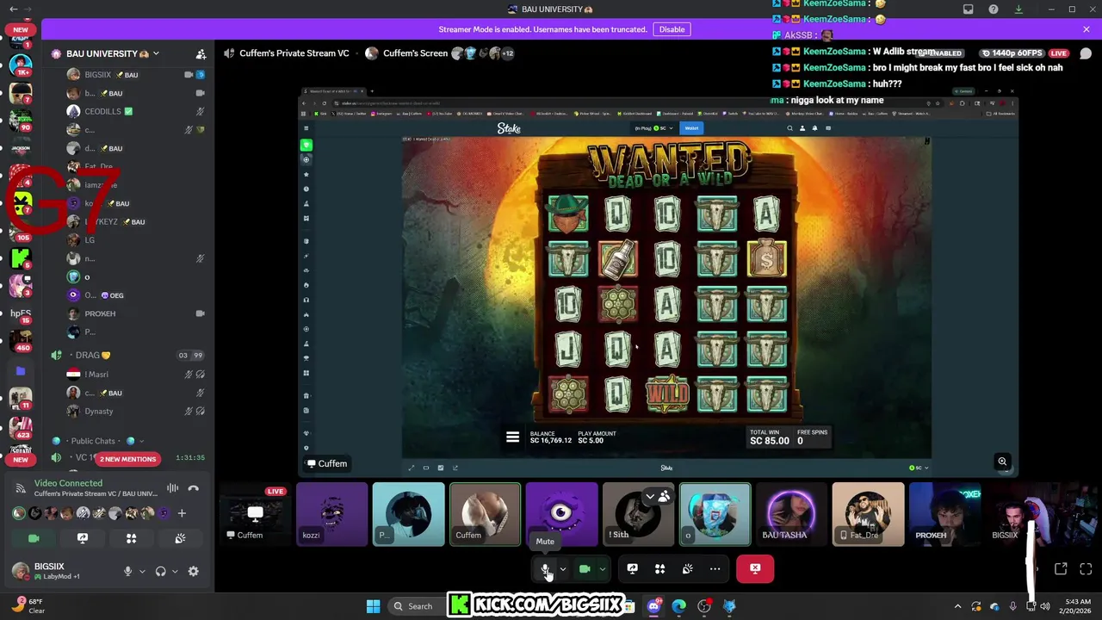1102x620 pixels.
Task: Click the back navigation arrow in title bar
Action: [x=13, y=9]
